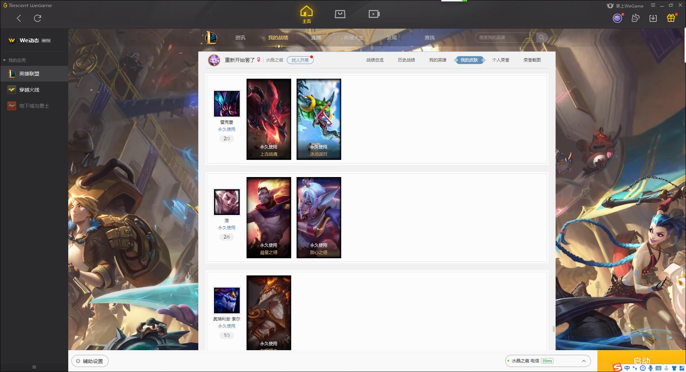
Task: Open the 历史战绩 sub-tab
Action: (406, 60)
